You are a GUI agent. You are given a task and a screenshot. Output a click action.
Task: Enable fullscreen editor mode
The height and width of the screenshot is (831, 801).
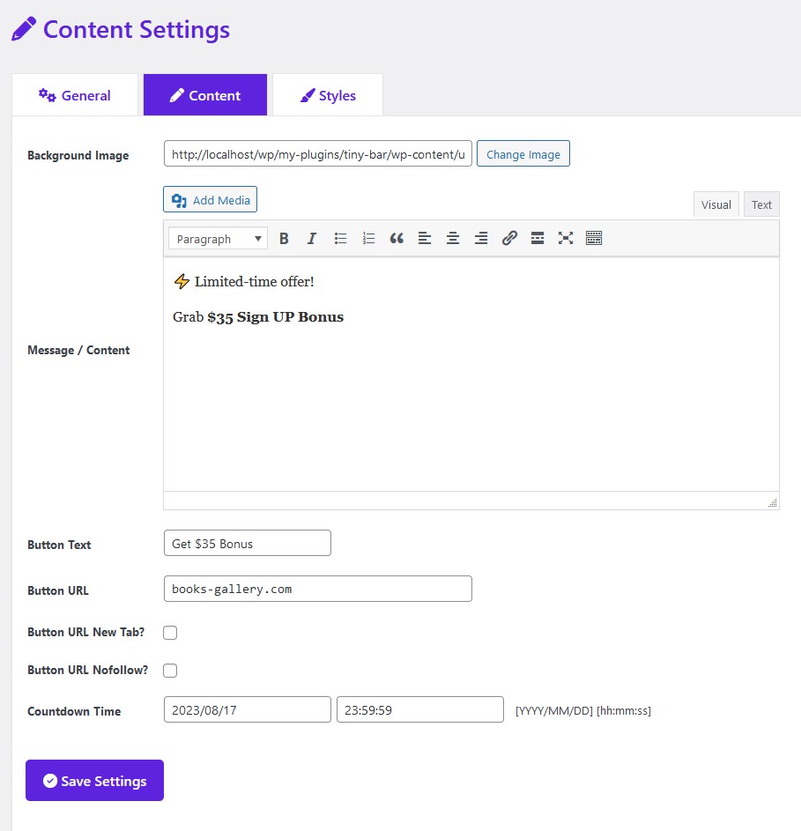(x=566, y=238)
